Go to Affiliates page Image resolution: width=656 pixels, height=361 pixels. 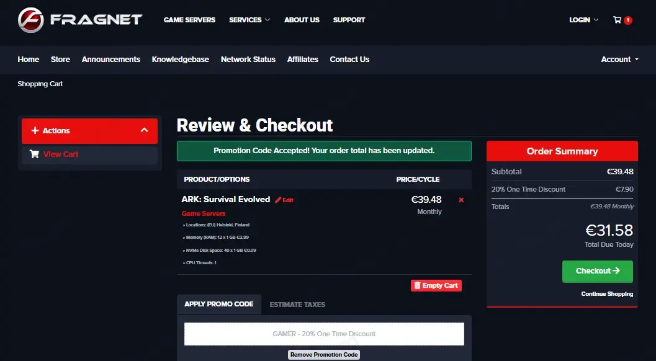302,60
